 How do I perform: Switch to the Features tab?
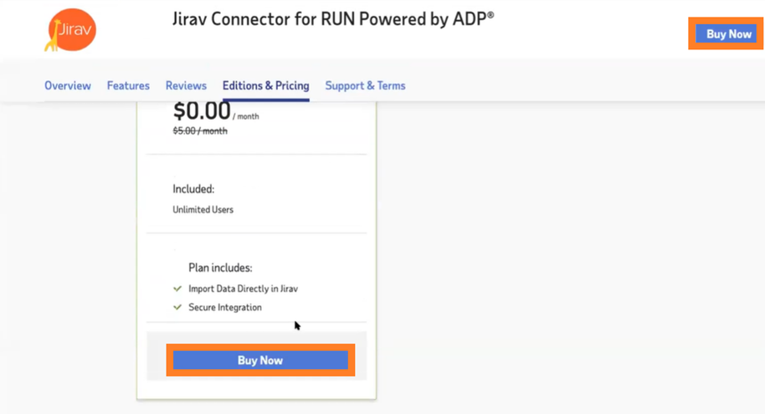coord(128,86)
